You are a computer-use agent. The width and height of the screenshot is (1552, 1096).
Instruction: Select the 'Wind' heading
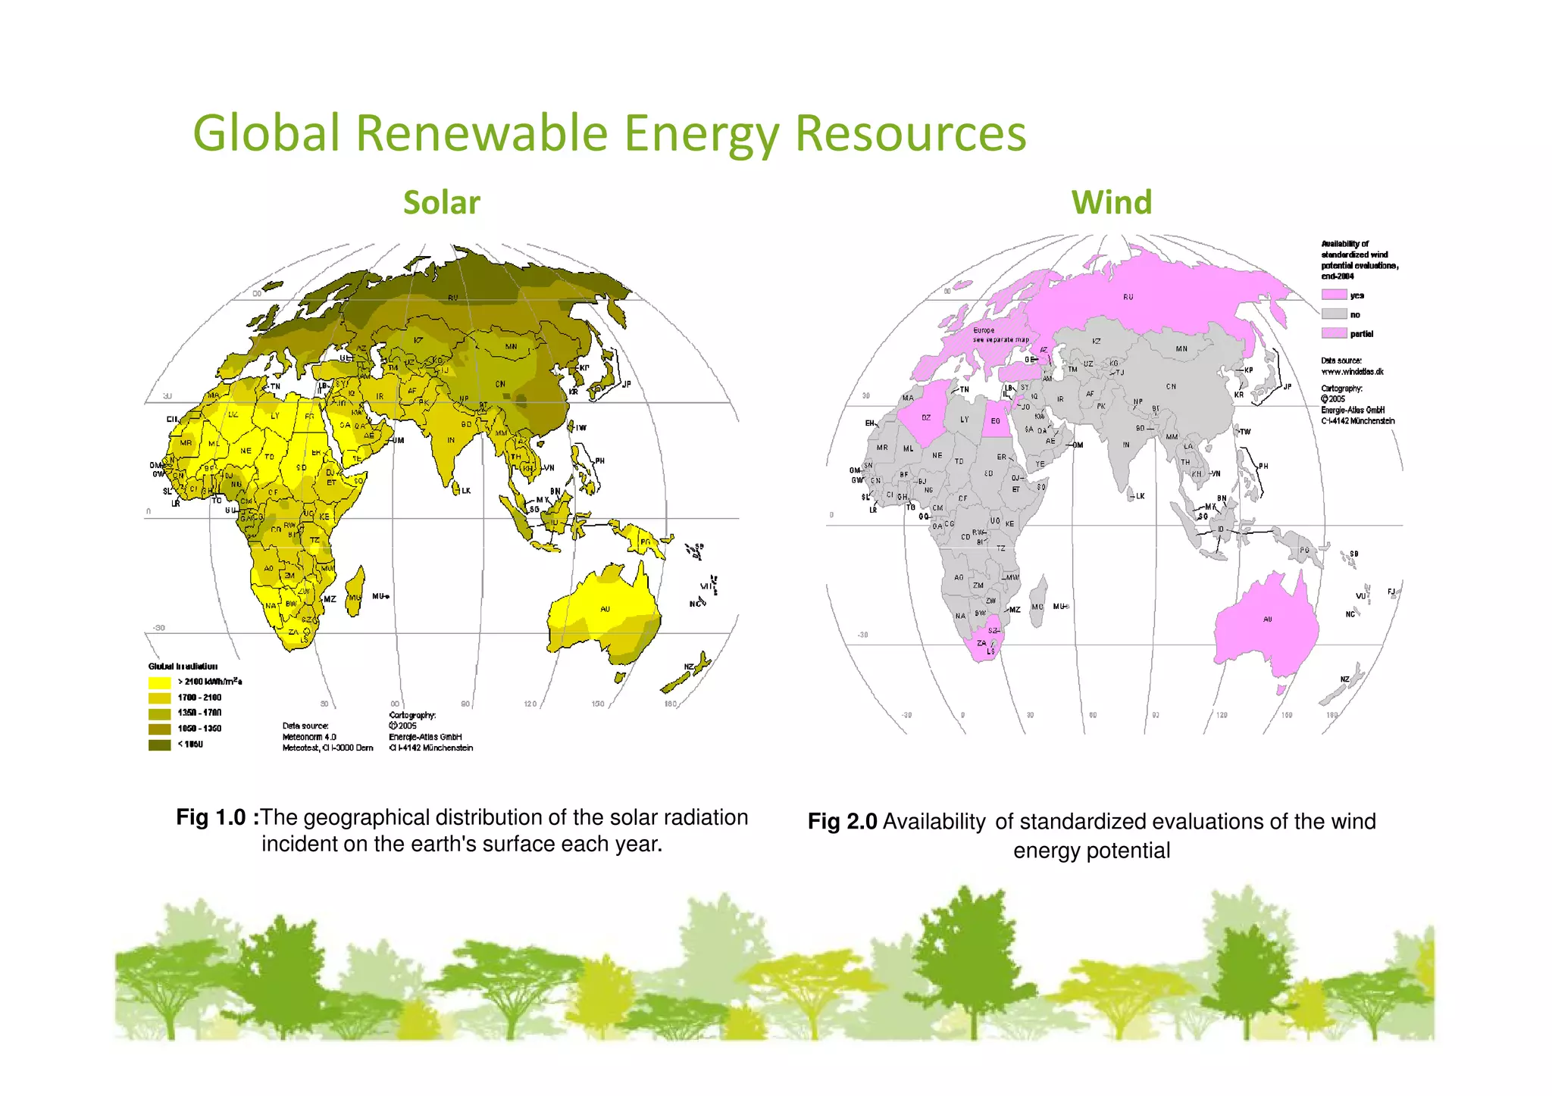pos(1112,203)
